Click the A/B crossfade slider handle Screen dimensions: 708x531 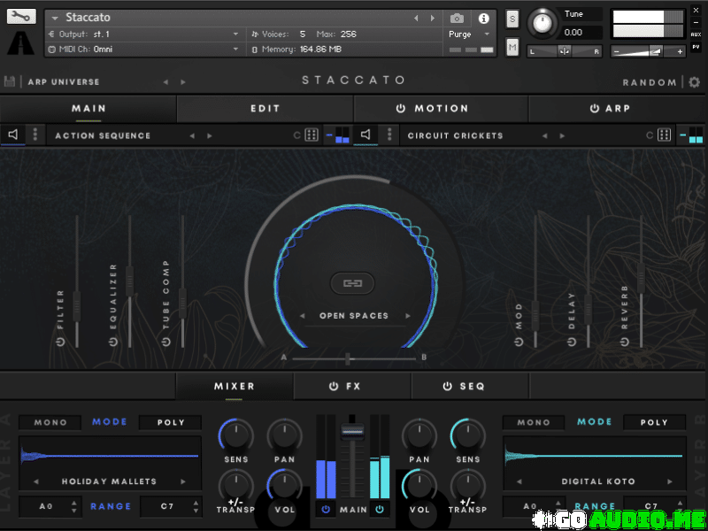click(x=348, y=359)
